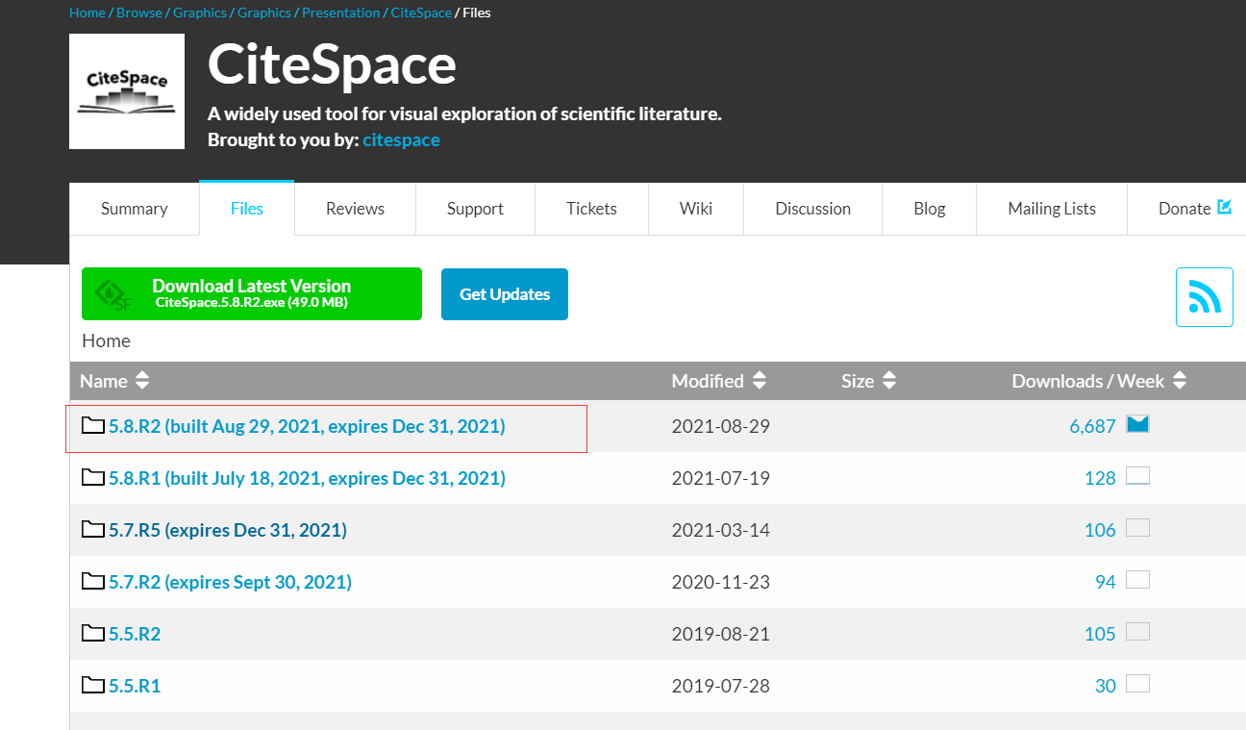The height and width of the screenshot is (730, 1246).
Task: Click the folder icon for 5.5.R2
Action: coord(93,633)
